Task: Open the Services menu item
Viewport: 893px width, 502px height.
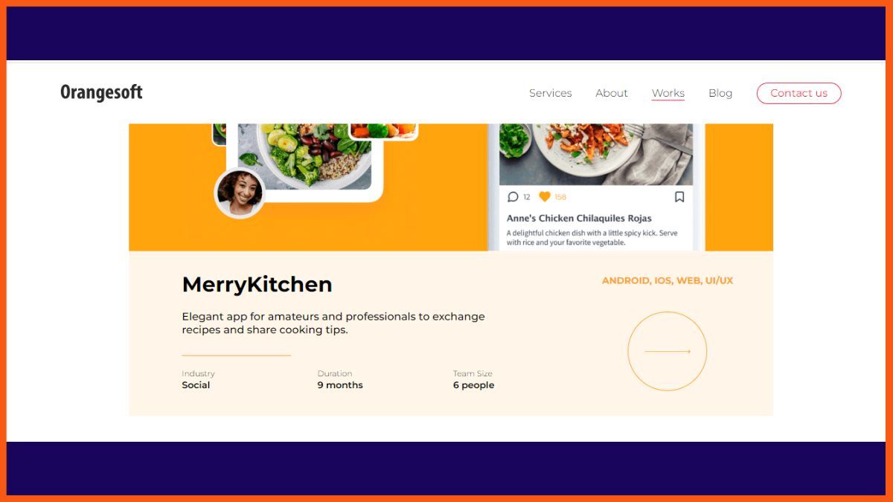Action: tap(551, 93)
